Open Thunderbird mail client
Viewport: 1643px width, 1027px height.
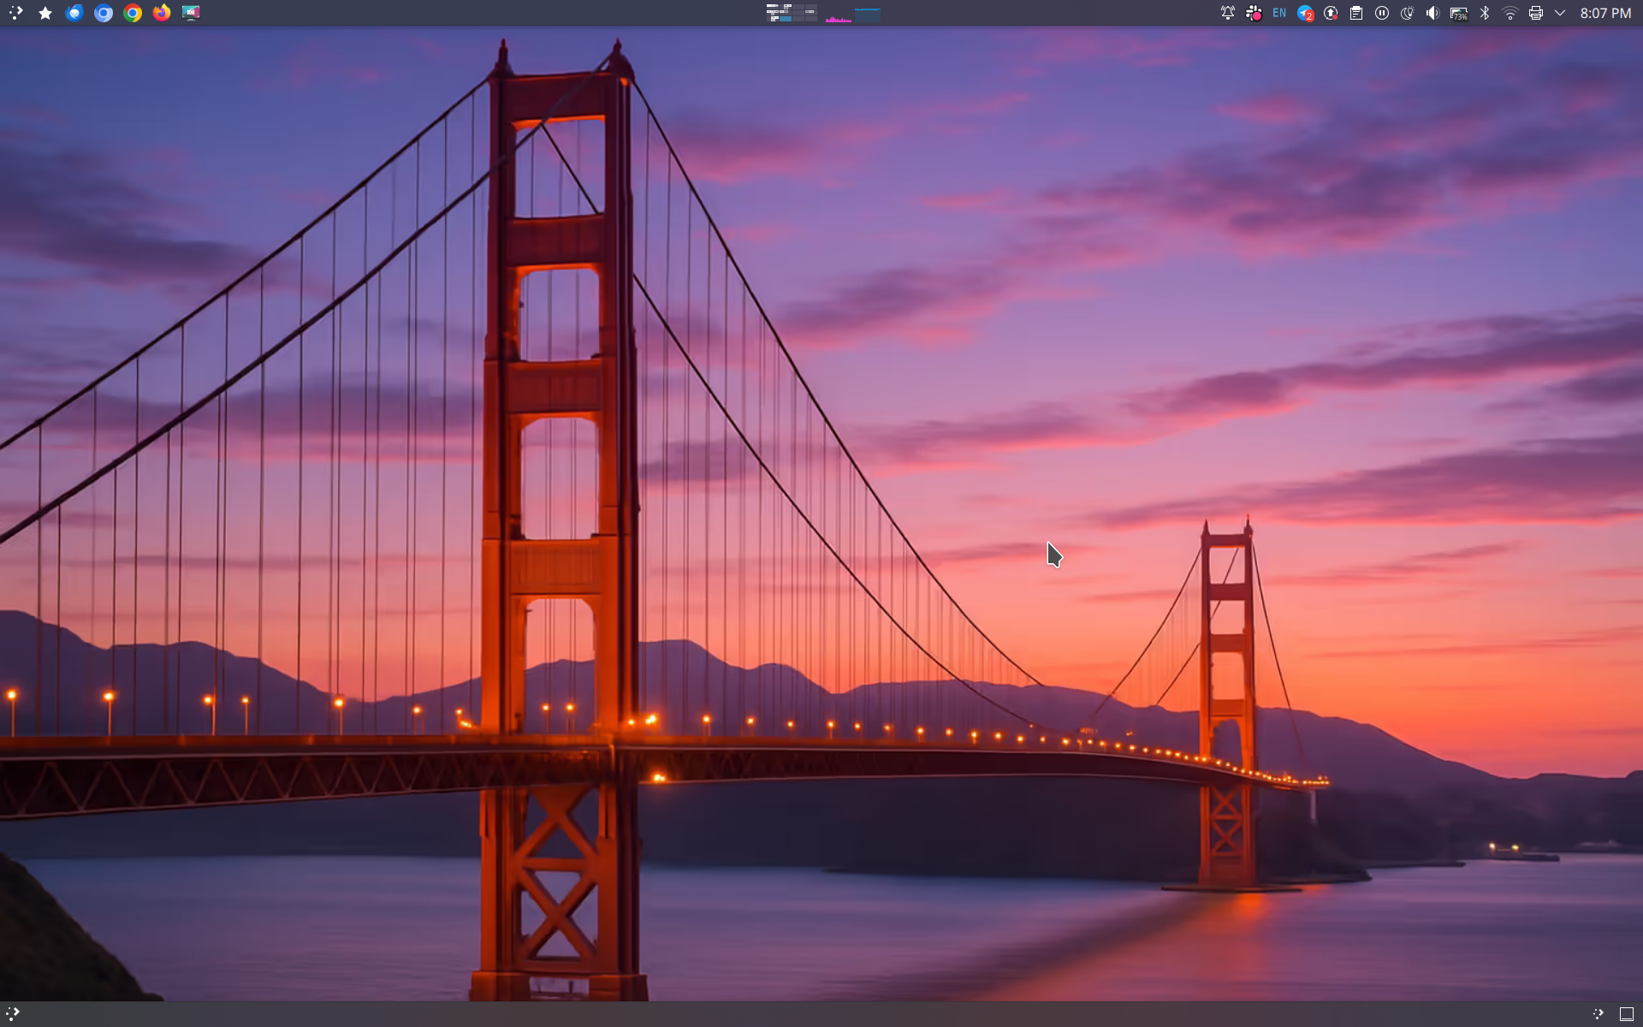74,13
